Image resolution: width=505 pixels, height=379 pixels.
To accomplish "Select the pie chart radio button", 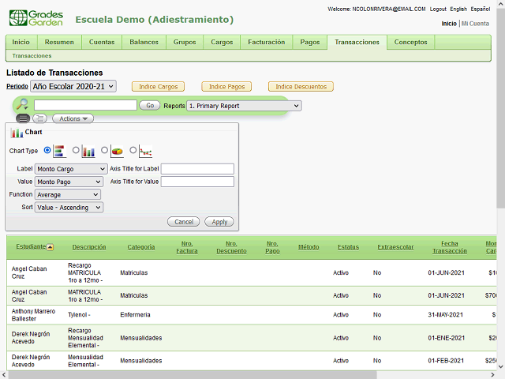I will (104, 150).
